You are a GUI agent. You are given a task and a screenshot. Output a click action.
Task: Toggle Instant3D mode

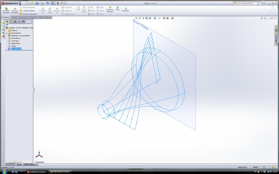[126, 10]
